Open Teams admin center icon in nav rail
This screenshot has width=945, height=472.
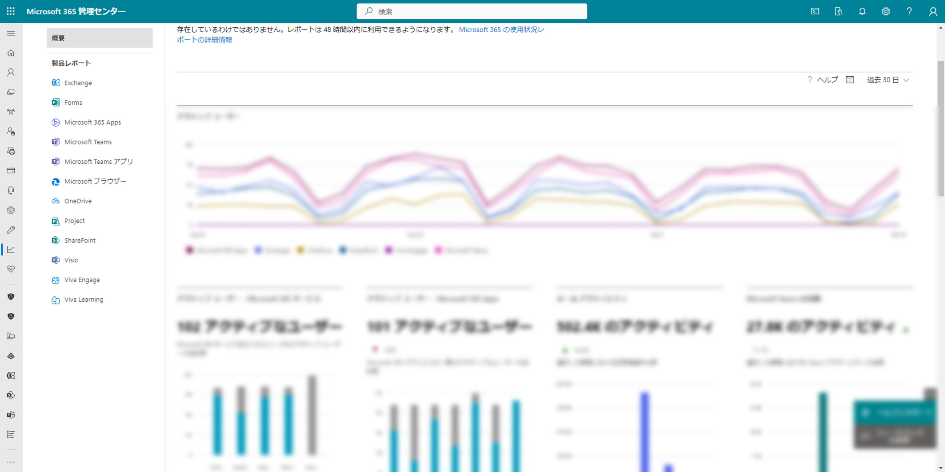point(11,415)
